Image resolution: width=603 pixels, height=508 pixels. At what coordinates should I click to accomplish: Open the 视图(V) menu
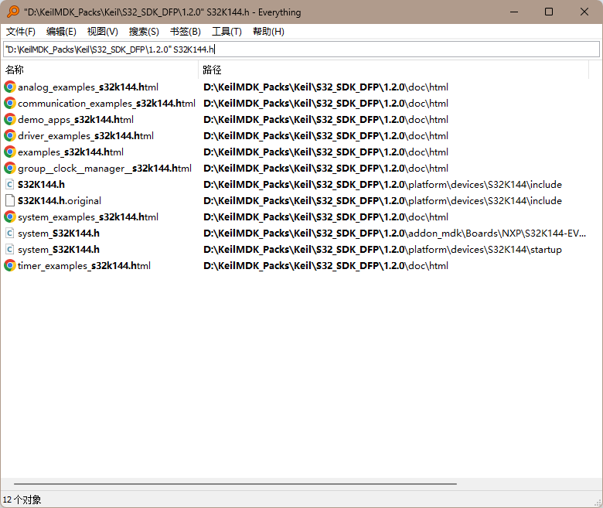(x=102, y=32)
